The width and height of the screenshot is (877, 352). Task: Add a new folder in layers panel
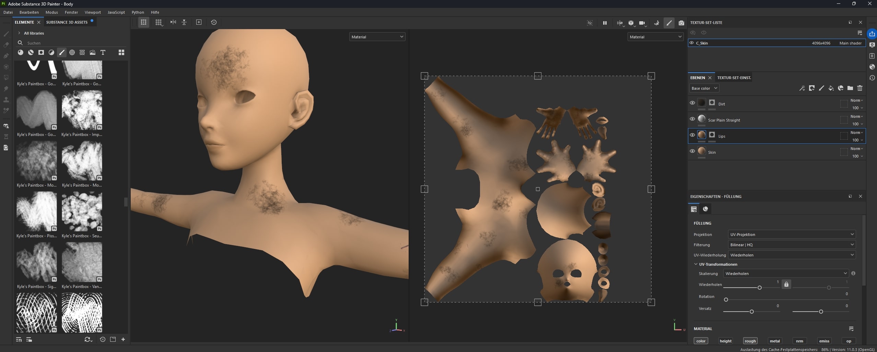point(850,88)
